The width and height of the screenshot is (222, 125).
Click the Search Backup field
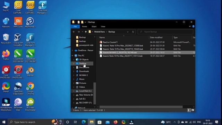(x=165, y=32)
